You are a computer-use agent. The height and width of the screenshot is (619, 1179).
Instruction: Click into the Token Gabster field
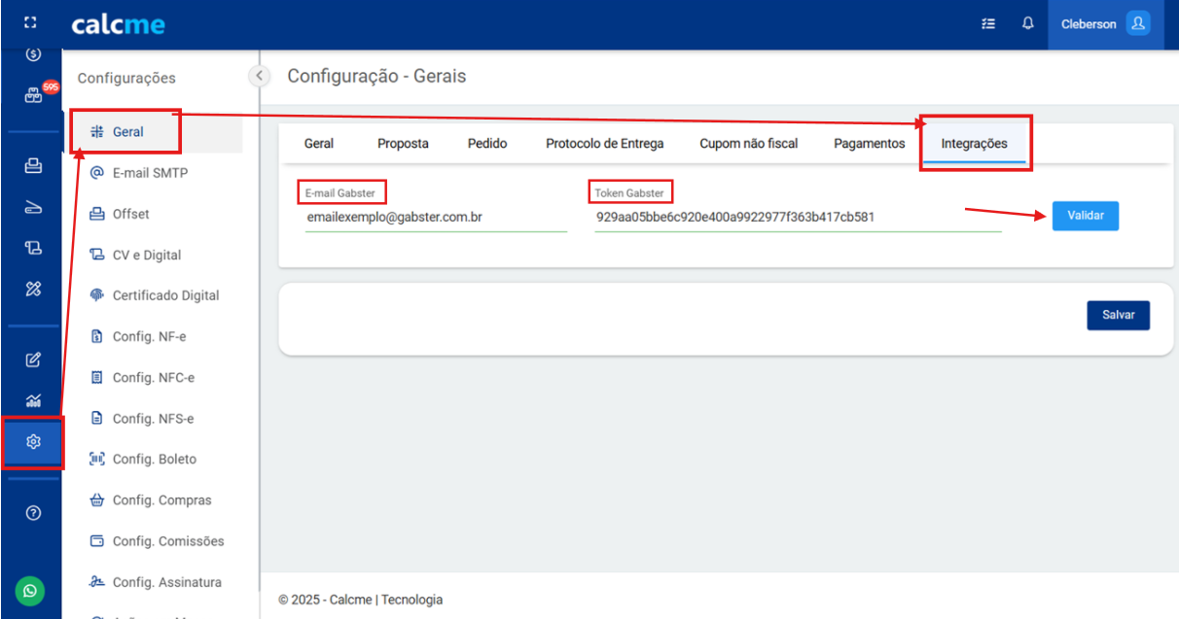pos(797,218)
